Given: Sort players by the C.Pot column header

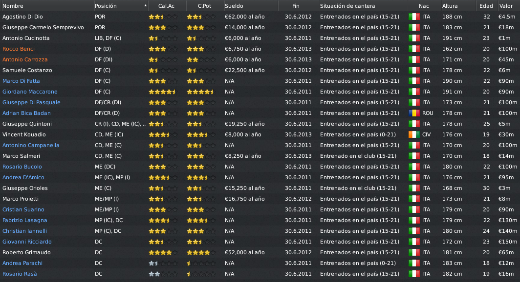Looking at the screenshot, I should 205,6.
